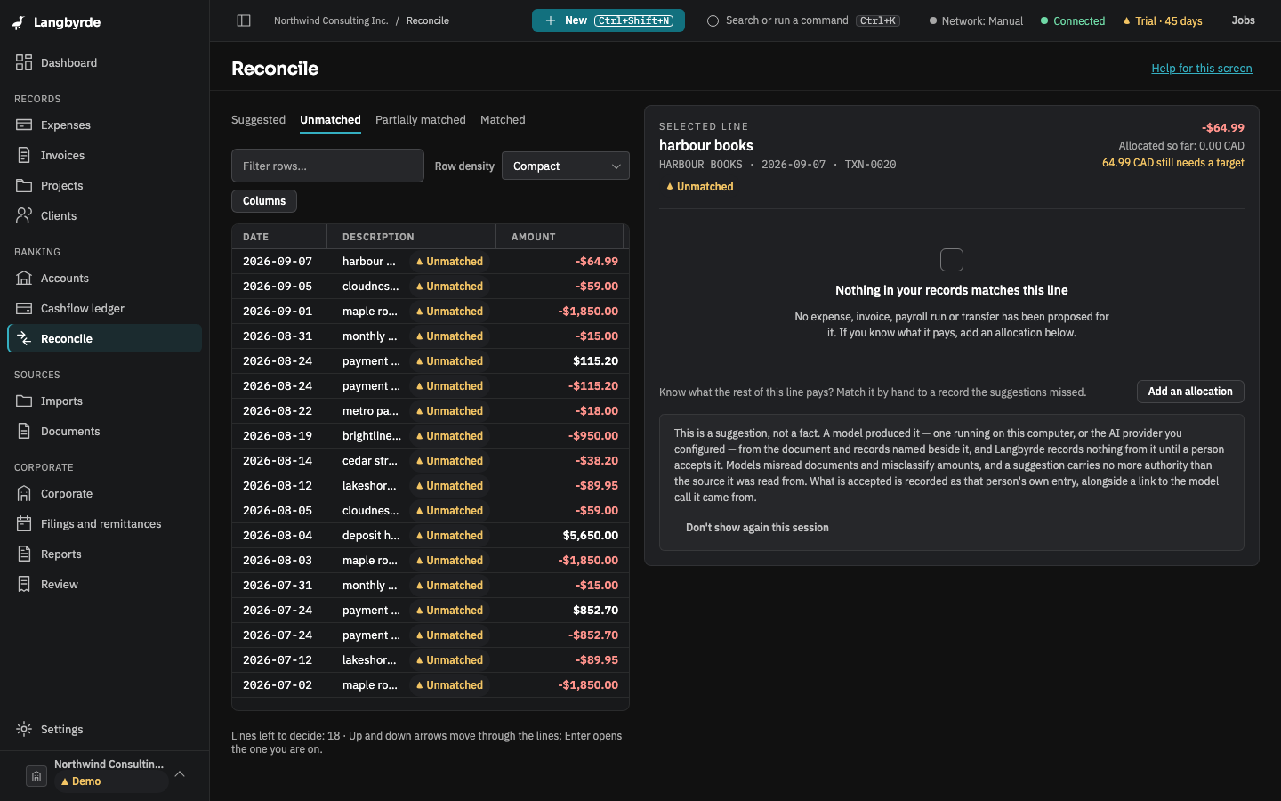Select the Unmatched tab
1281x801 pixels.
click(330, 120)
